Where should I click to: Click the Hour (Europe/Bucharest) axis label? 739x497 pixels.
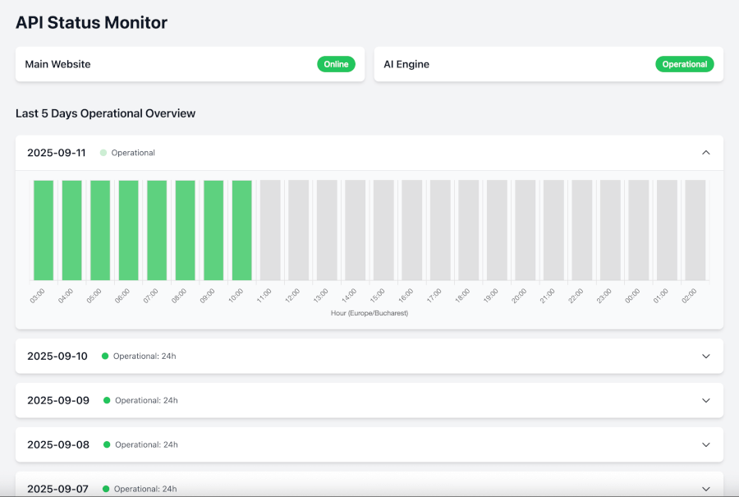click(x=369, y=313)
